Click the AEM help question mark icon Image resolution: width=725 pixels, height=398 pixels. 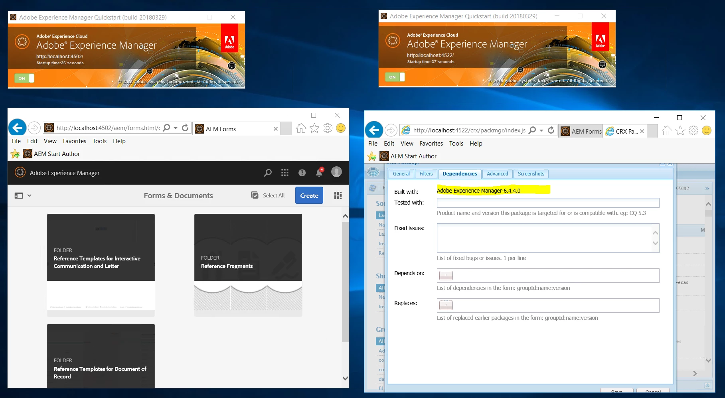coord(302,173)
